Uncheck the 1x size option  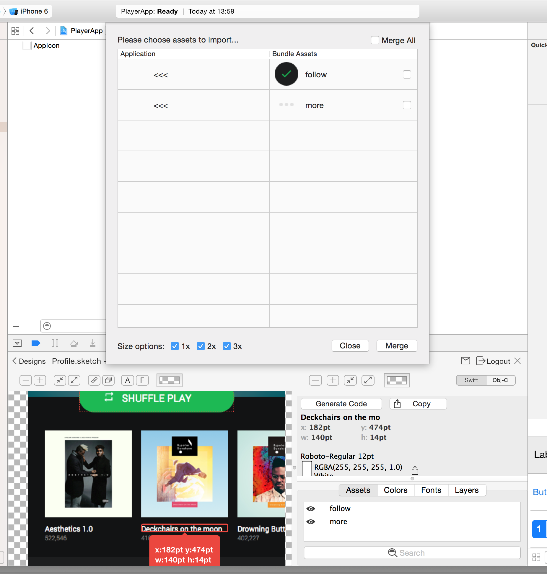[175, 346]
